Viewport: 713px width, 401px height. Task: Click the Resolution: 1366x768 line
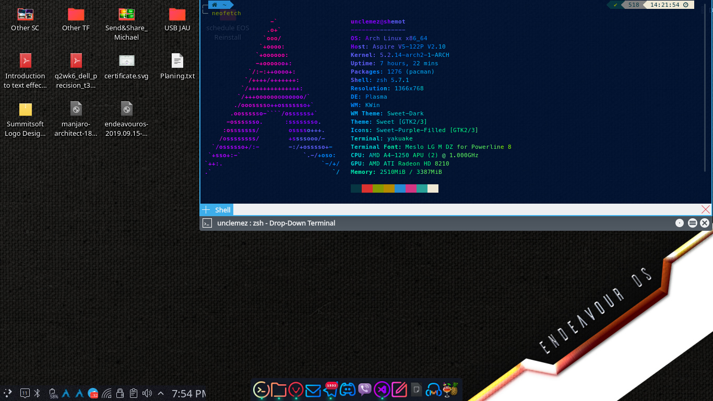(387, 88)
